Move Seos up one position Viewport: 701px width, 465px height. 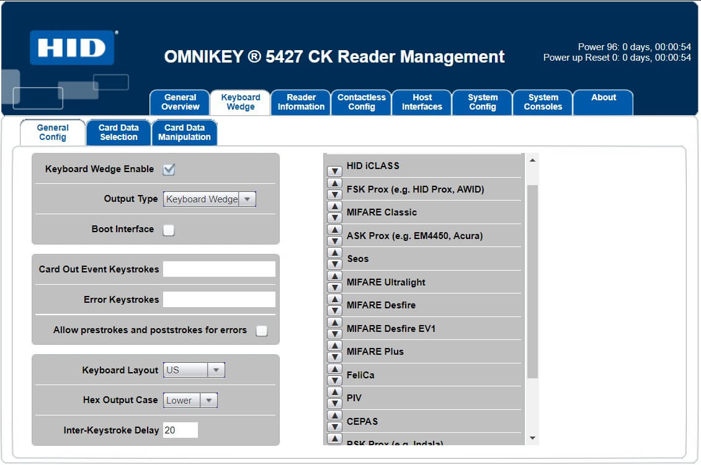click(335, 253)
